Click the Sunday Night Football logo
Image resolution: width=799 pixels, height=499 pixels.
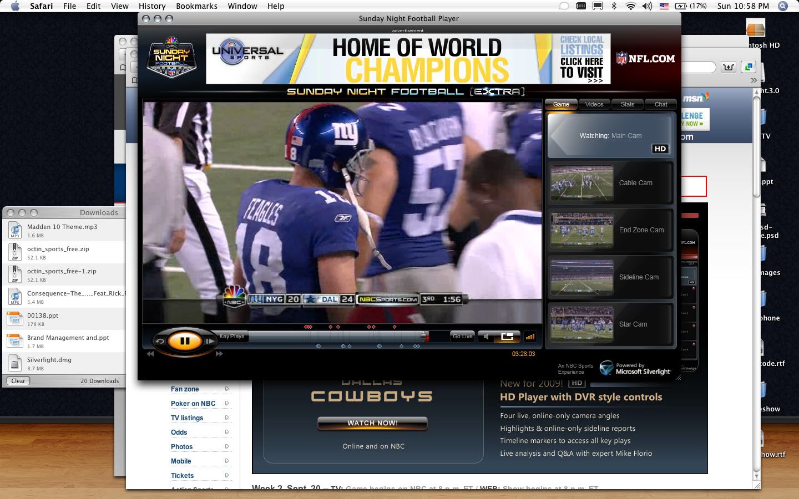point(171,58)
